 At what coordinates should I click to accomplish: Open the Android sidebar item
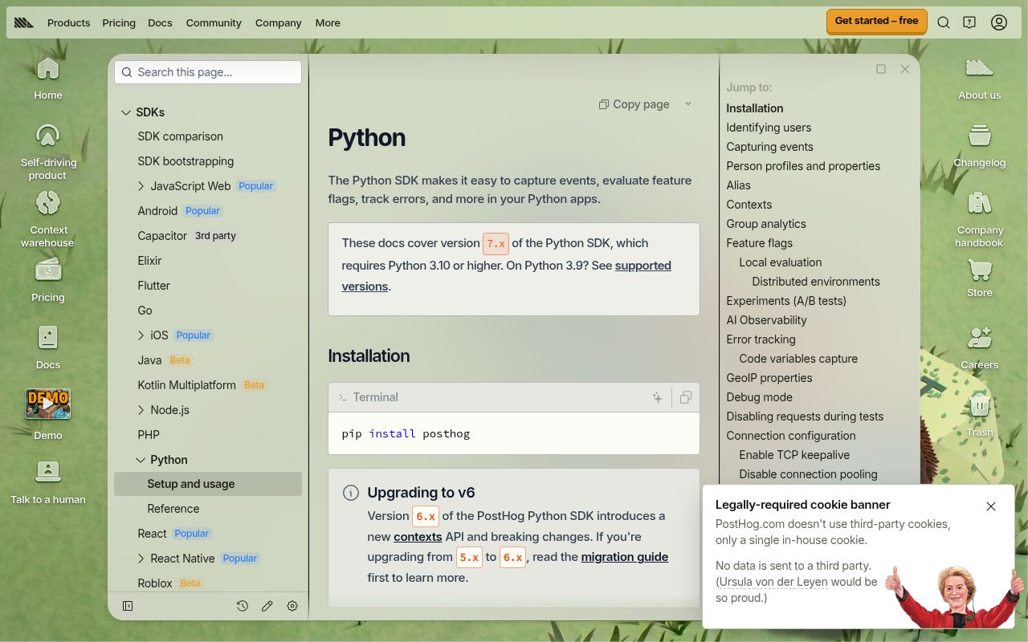point(157,211)
